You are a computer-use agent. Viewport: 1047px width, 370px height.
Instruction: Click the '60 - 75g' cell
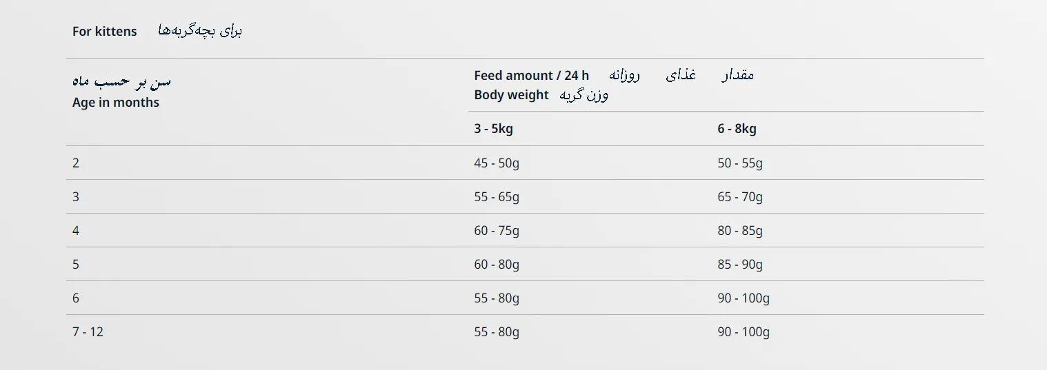click(x=497, y=231)
